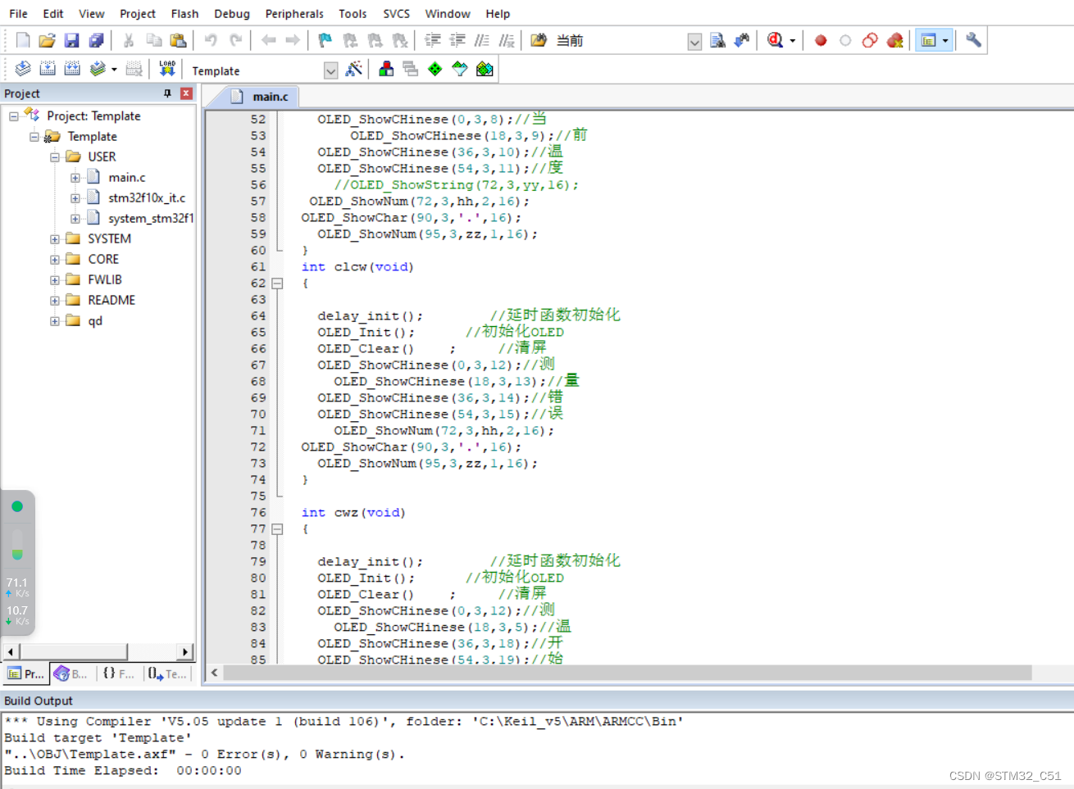Disable all breakpoints with the double-circle icon
This screenshot has width=1074, height=789.
[870, 40]
